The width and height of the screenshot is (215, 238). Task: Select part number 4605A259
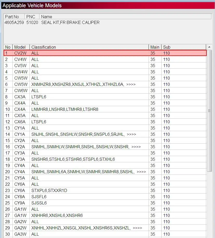[14, 22]
